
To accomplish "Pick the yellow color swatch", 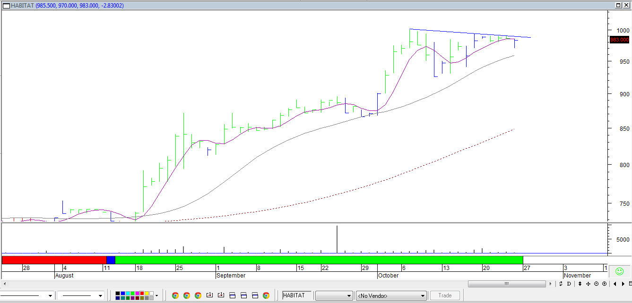I will tap(147, 293).
